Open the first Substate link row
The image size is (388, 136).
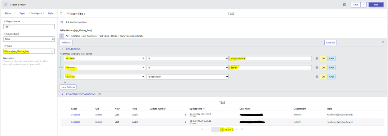click(x=75, y=115)
